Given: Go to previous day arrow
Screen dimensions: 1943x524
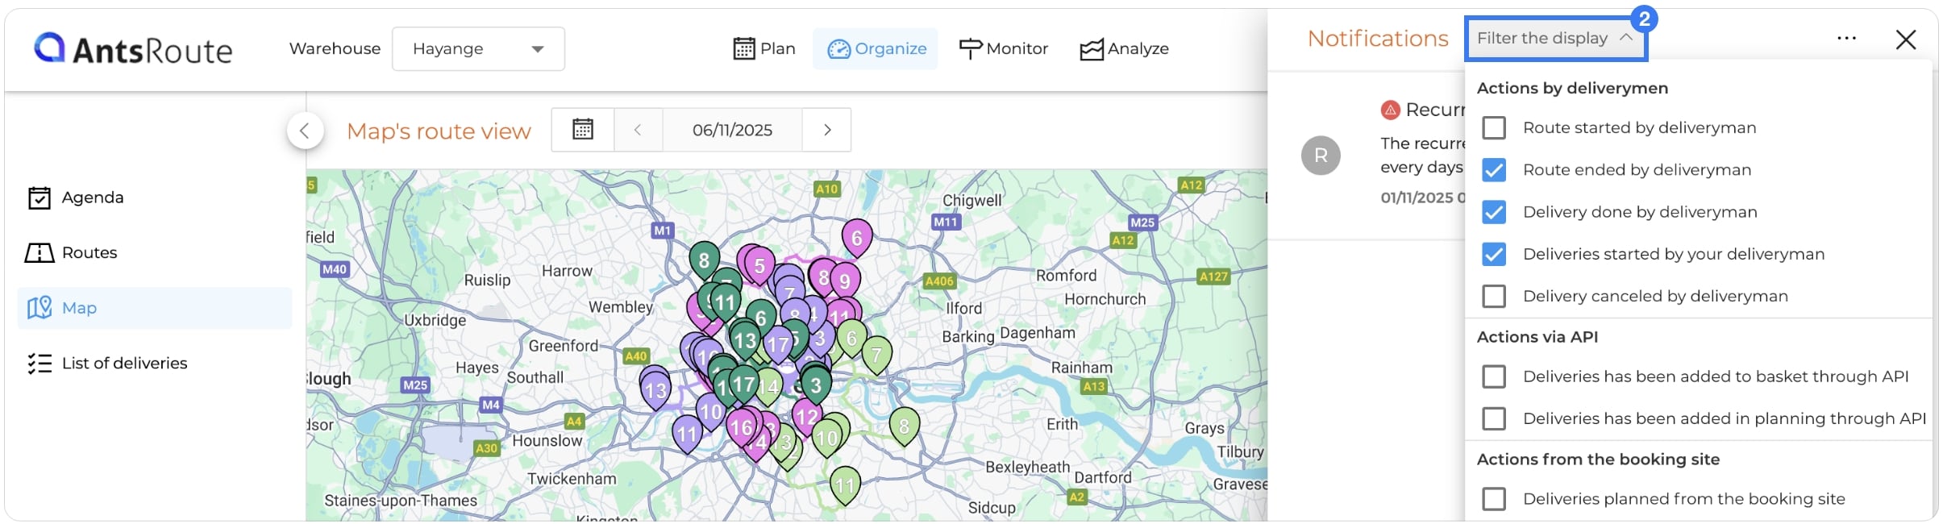Looking at the screenshot, I should pos(638,130).
